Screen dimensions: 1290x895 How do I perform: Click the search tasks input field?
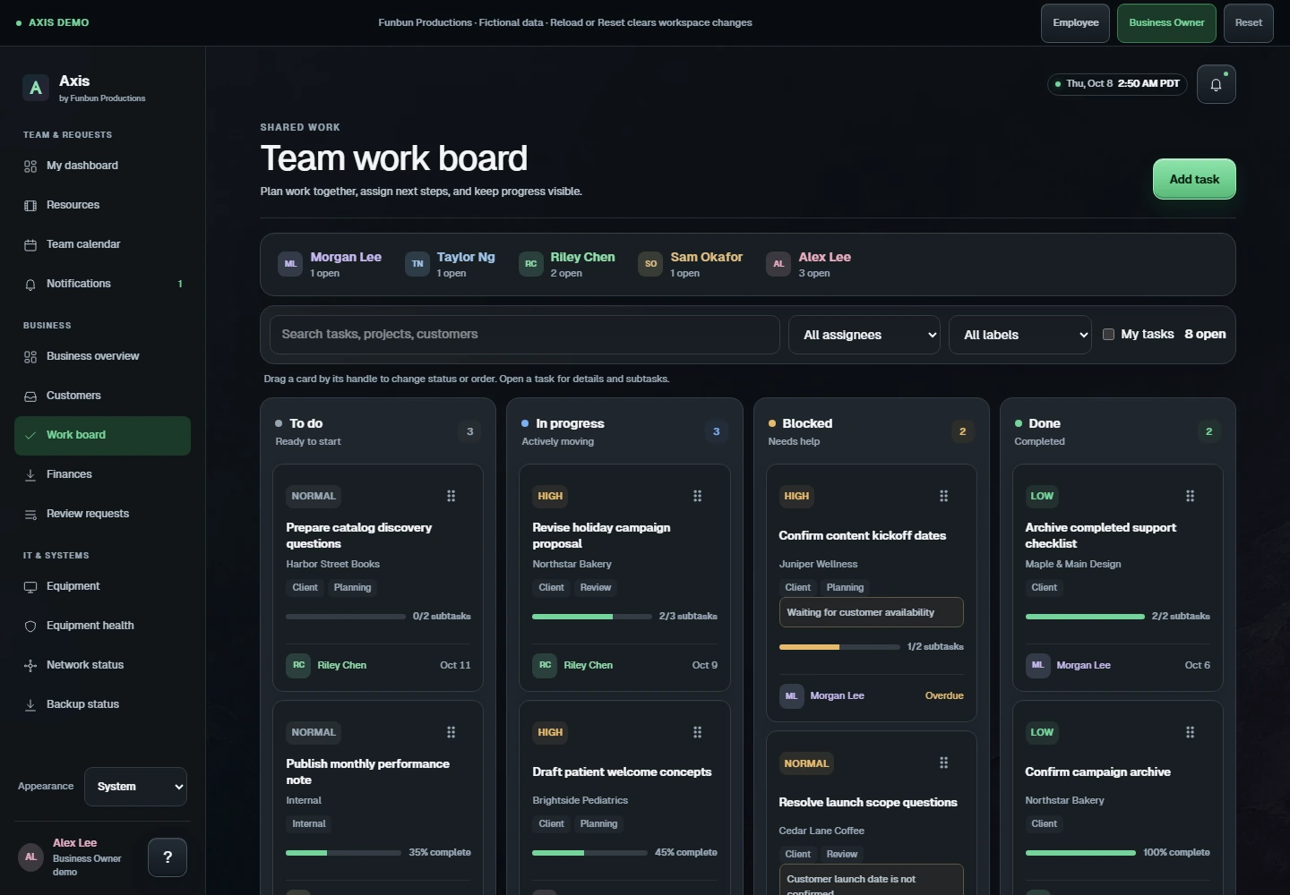525,335
